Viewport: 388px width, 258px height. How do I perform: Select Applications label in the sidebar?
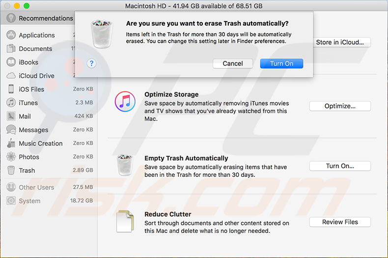37,35
